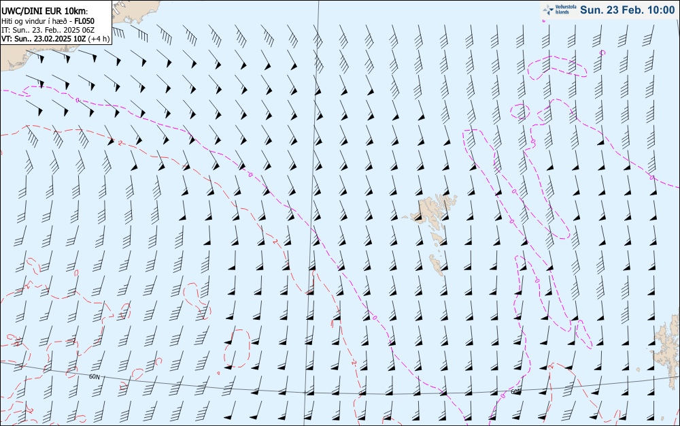The image size is (680, 426).
Task: Click the Vedurstofa Islands logo
Action: 558,10
